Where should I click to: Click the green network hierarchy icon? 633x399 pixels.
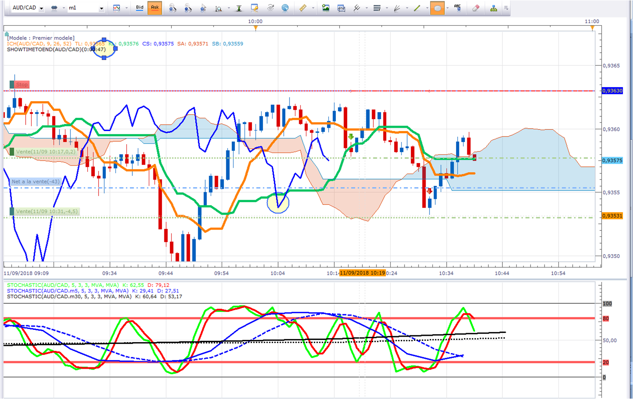[494, 8]
